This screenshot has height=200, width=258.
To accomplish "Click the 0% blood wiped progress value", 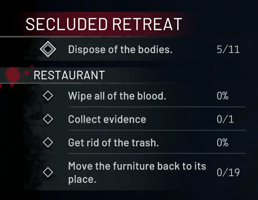I will [223, 96].
